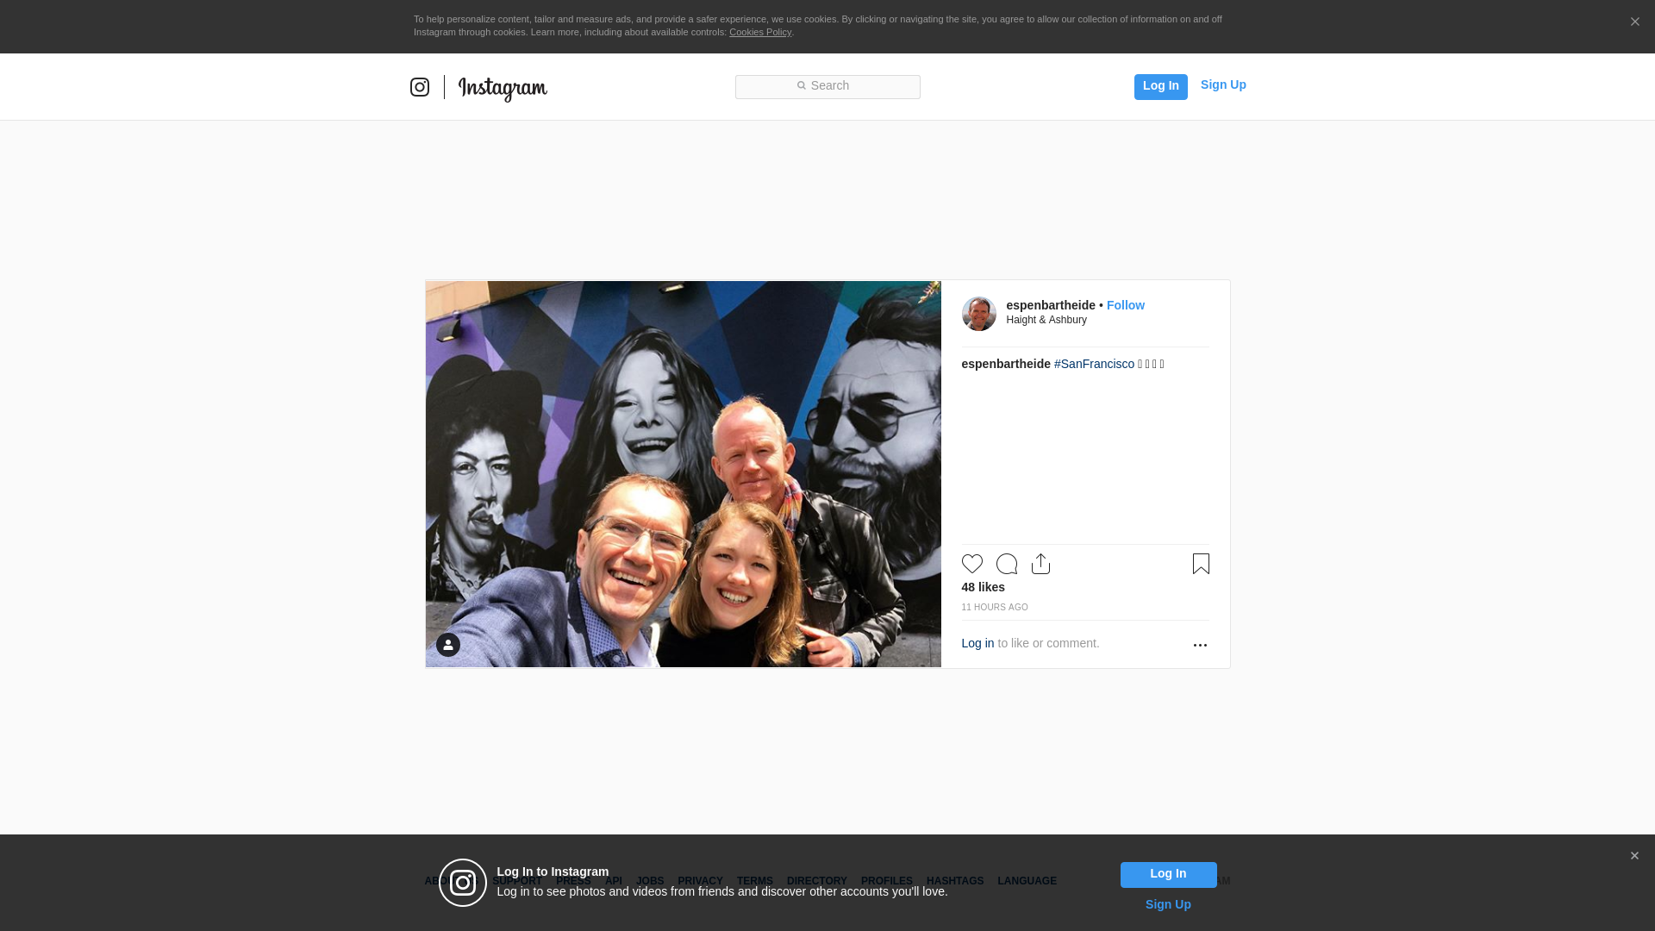Image resolution: width=1655 pixels, height=931 pixels.
Task: Open LANGUAGE footer selector
Action: click(1027, 881)
